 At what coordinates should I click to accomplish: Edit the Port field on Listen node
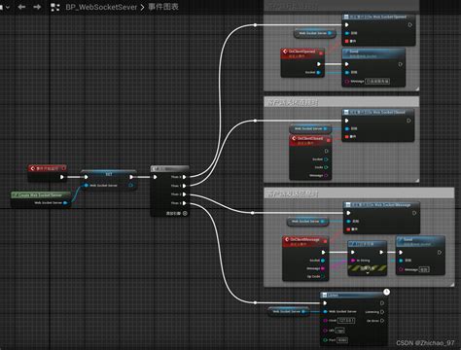[x=342, y=340]
